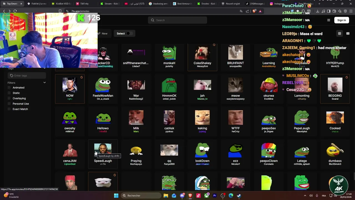The width and height of the screenshot is (355, 200).
Task: Open the peepoSex emote
Action: (269, 122)
